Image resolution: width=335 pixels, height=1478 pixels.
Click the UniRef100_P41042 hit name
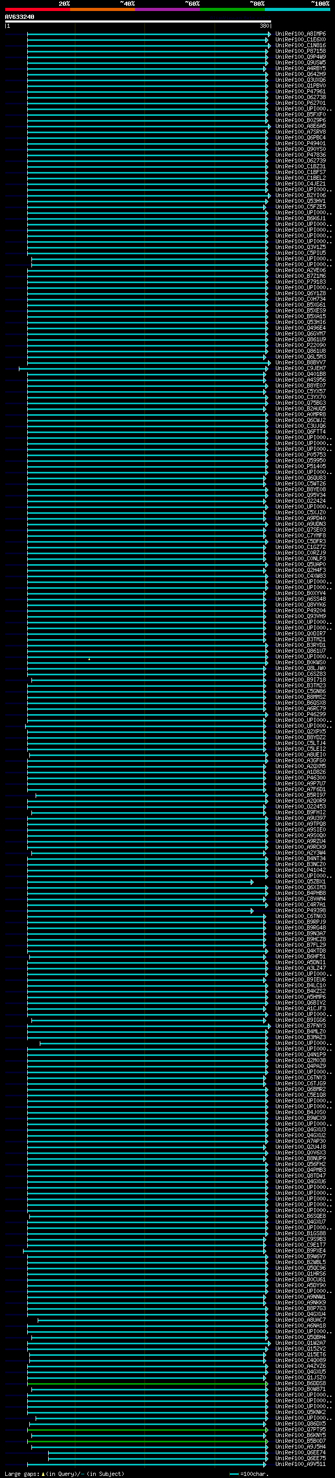point(300,870)
